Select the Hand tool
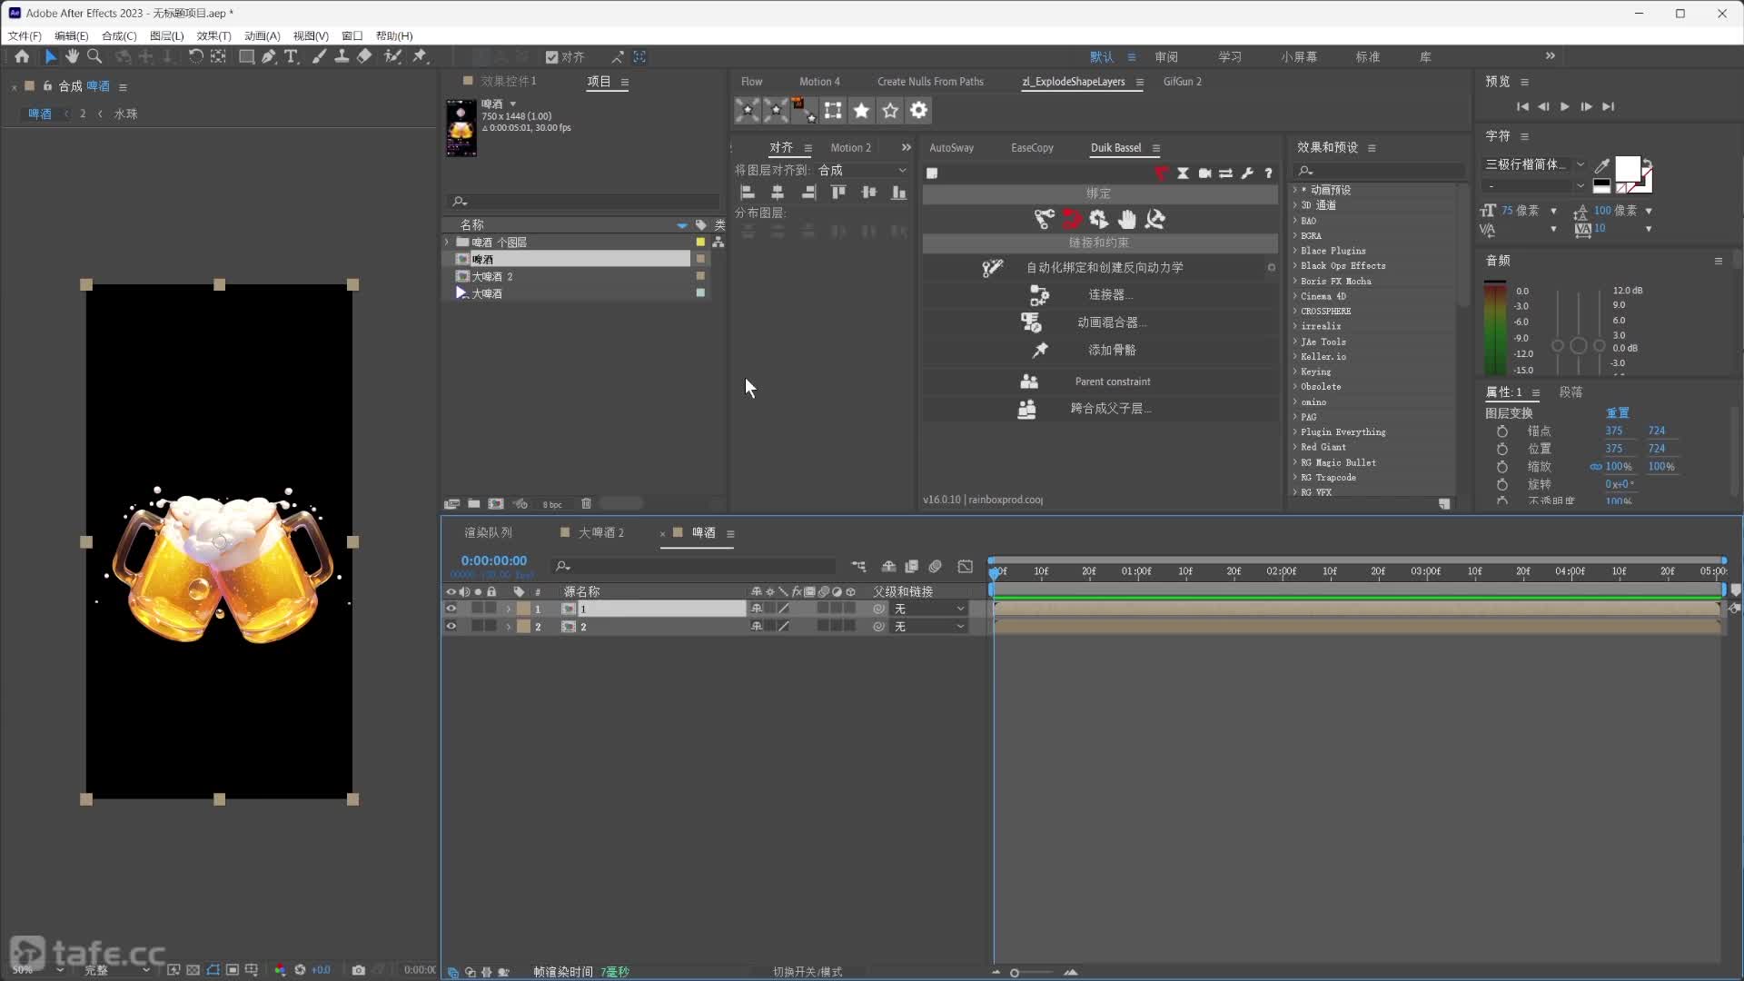The width and height of the screenshot is (1744, 981). tap(72, 56)
